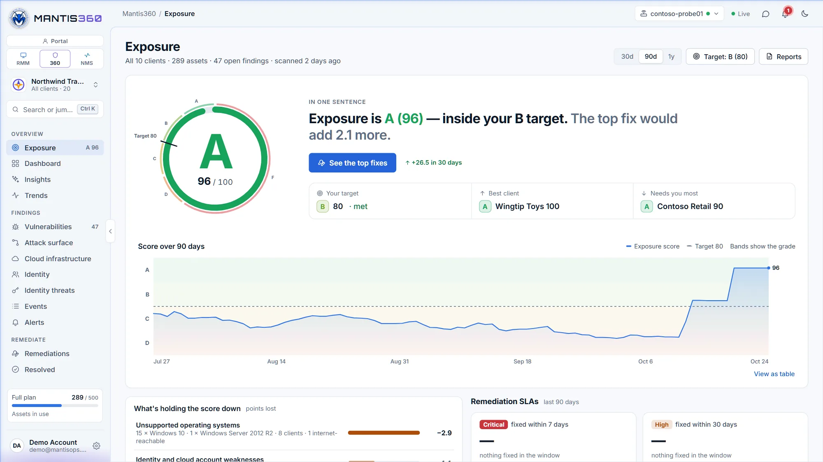
Task: Click the Mantis360 logo
Action: click(55, 18)
